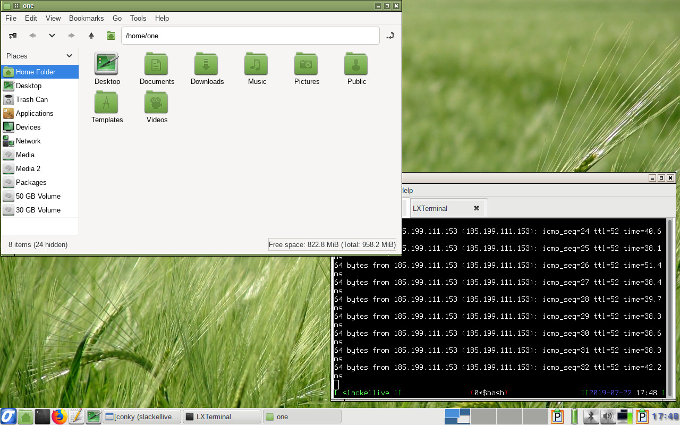Click the /home/one path field

pos(250,36)
